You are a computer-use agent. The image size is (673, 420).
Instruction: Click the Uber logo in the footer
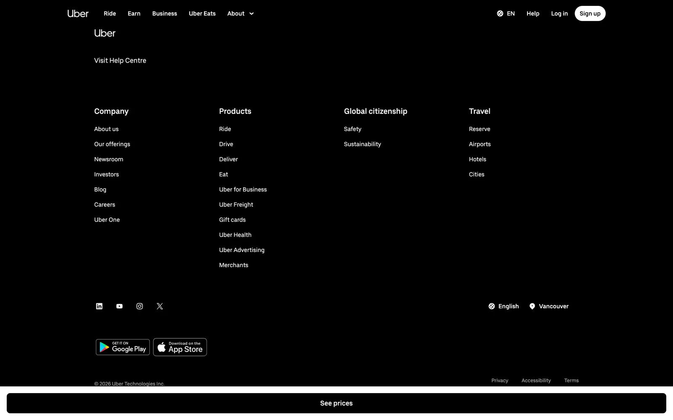(105, 33)
